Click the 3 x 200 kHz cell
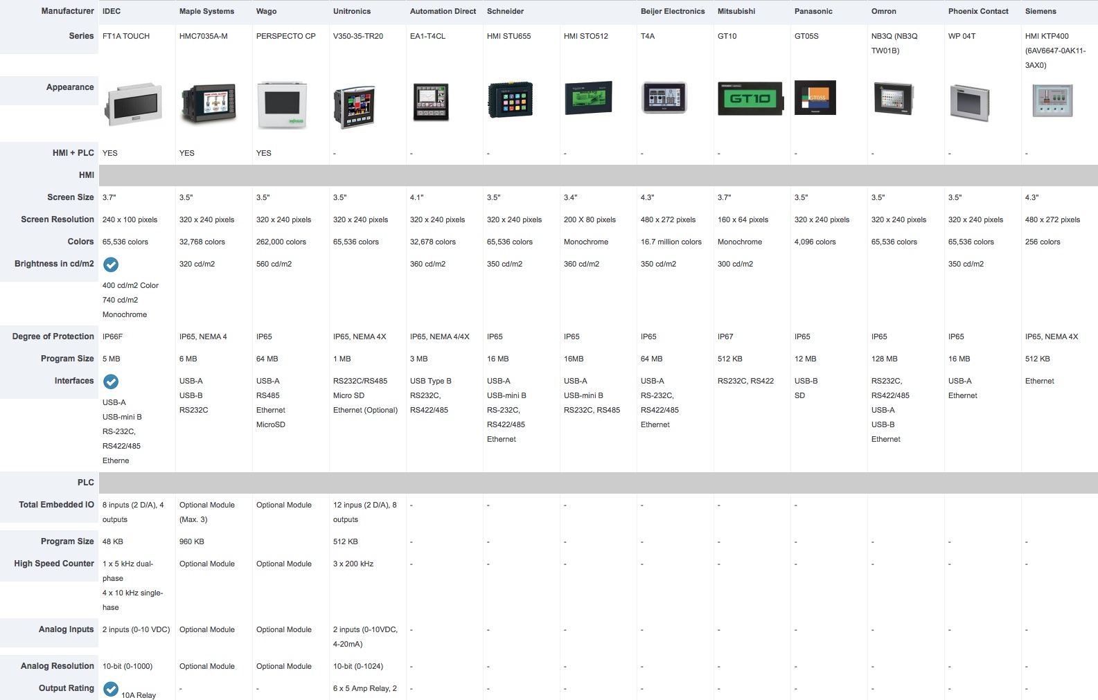The height and width of the screenshot is (700, 1098). pyautogui.click(x=353, y=564)
